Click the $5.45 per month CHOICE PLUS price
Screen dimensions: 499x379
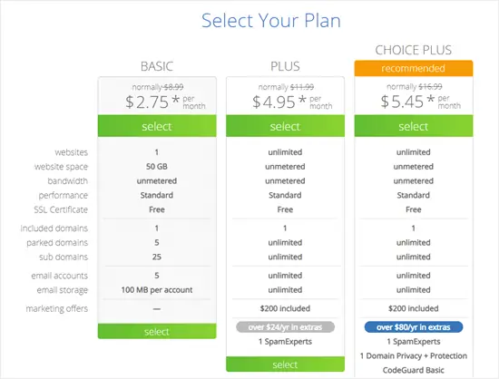421,102
